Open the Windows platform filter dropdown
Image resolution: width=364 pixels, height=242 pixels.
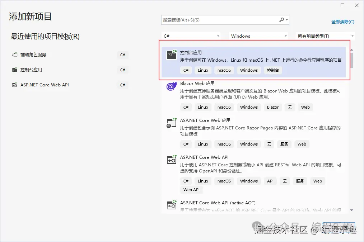258,36
